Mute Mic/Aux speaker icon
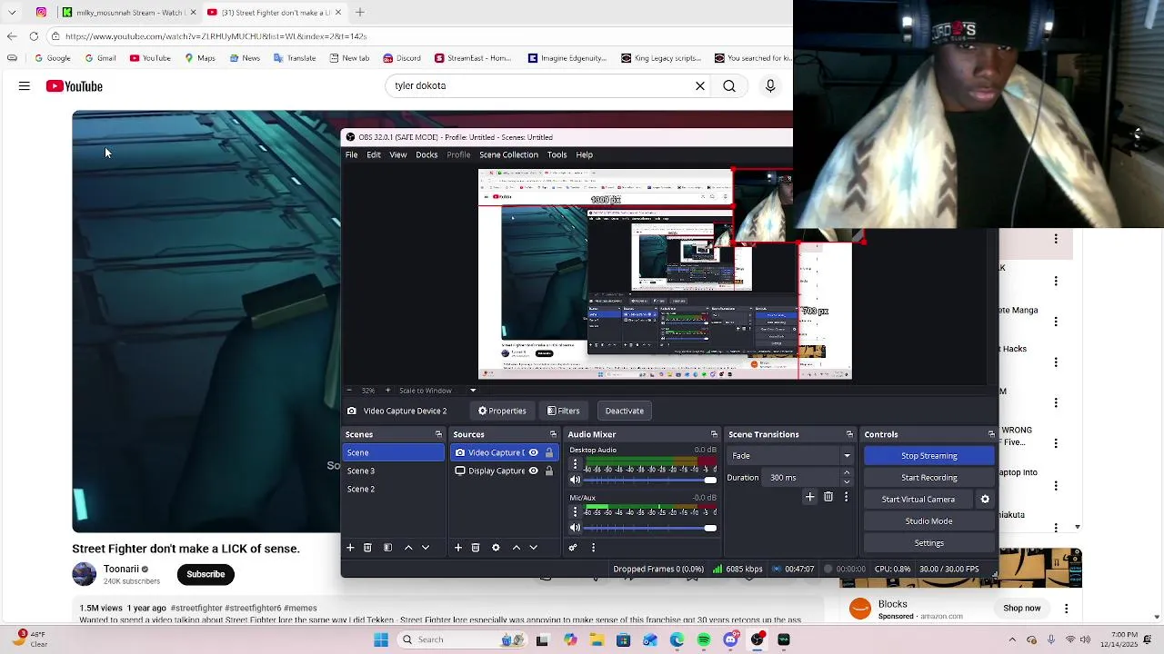The height and width of the screenshot is (654, 1164). 575,527
